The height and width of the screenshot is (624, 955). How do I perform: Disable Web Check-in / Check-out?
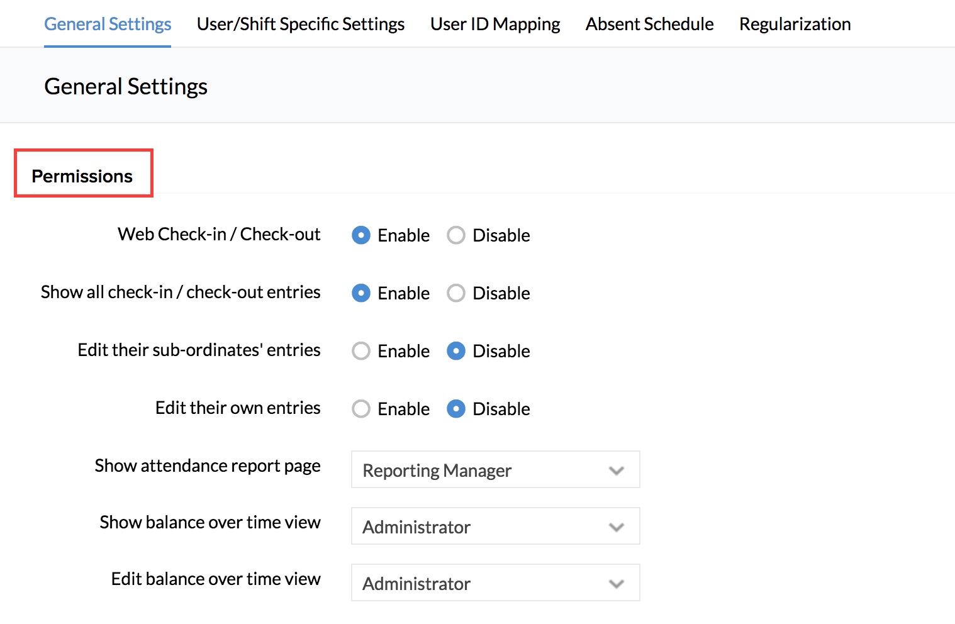point(456,235)
